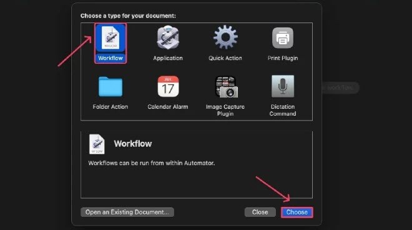This screenshot has width=412, height=230.
Task: Click the Choose button
Action: pos(297,212)
